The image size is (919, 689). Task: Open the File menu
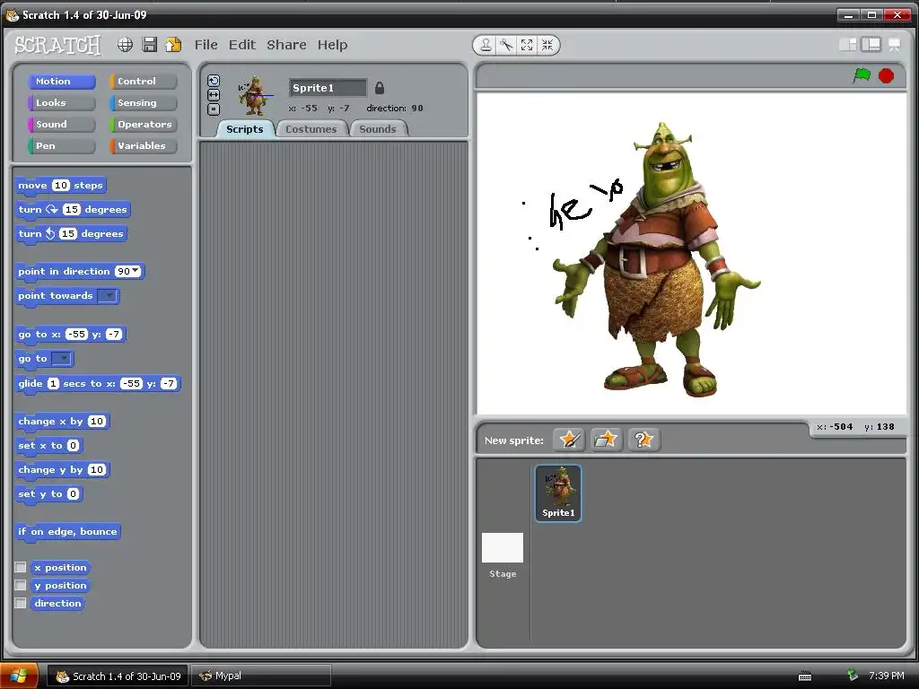[x=206, y=45]
